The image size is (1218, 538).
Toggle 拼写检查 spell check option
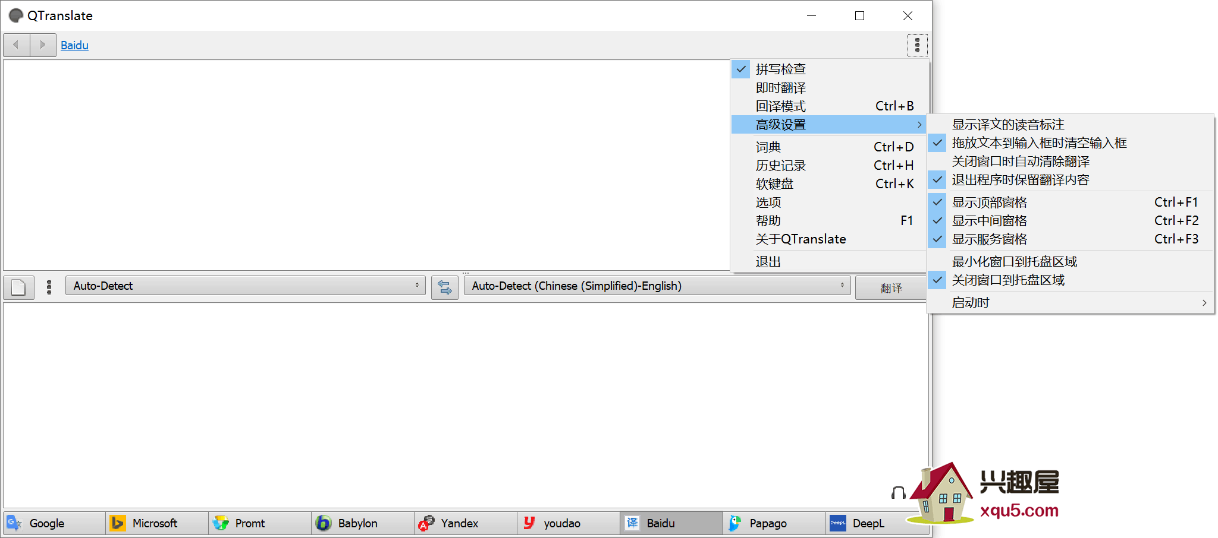[828, 69]
